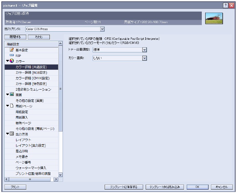Click the プリント button

point(15,187)
